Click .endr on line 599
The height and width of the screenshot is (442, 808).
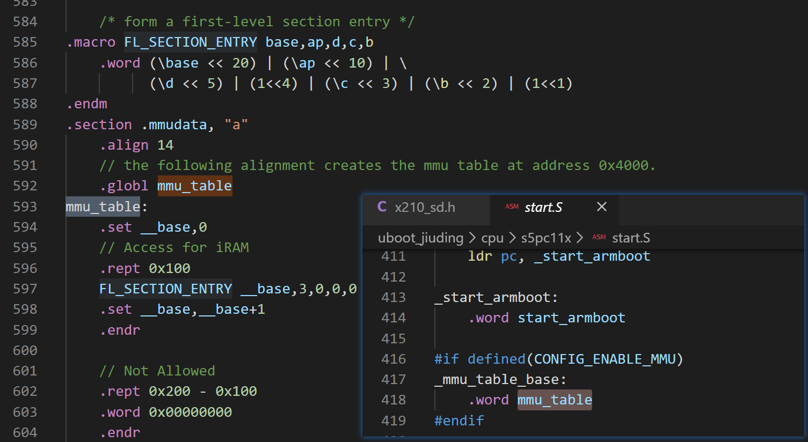point(120,330)
